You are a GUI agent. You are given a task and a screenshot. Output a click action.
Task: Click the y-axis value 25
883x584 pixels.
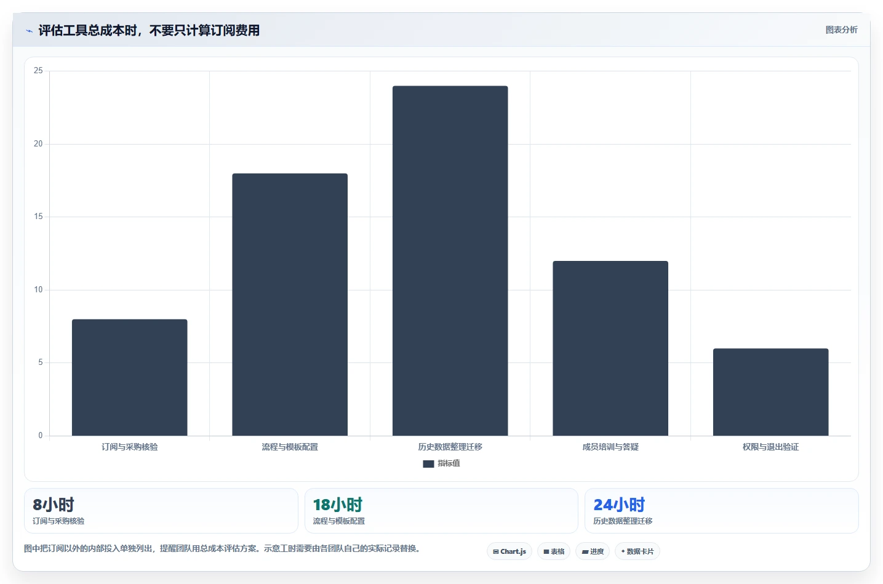(x=38, y=71)
